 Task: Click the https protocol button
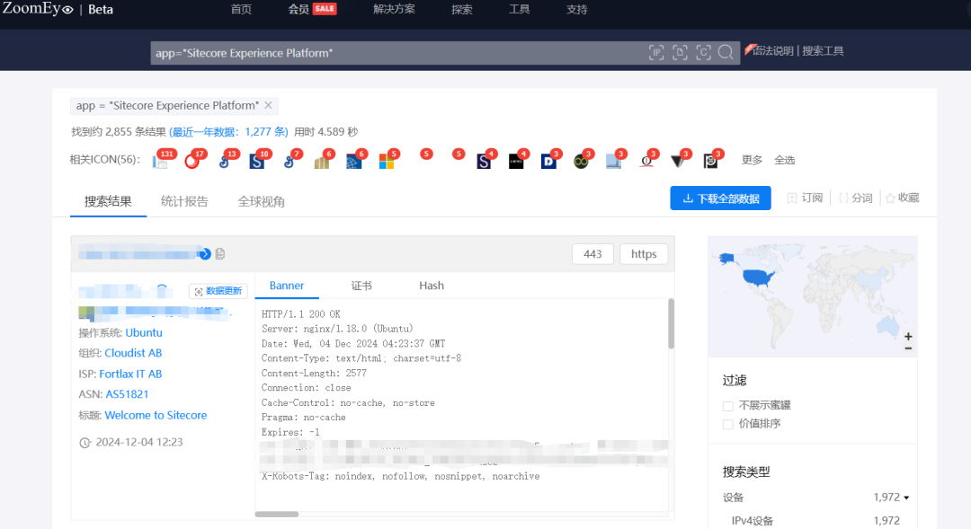tap(644, 253)
